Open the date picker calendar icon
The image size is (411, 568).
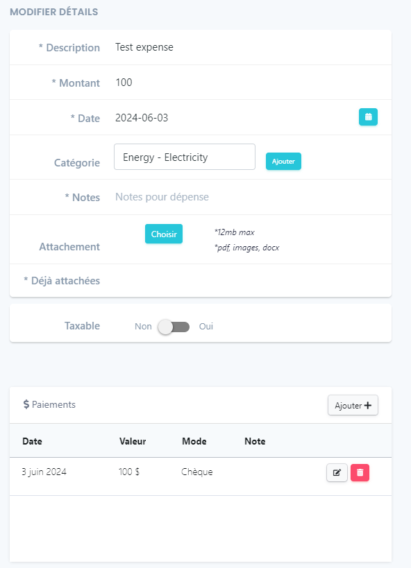pos(368,117)
